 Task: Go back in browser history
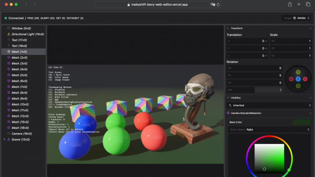click(26, 4)
